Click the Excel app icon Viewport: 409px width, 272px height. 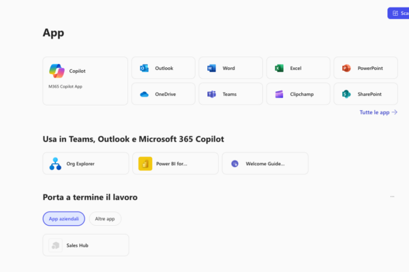279,68
